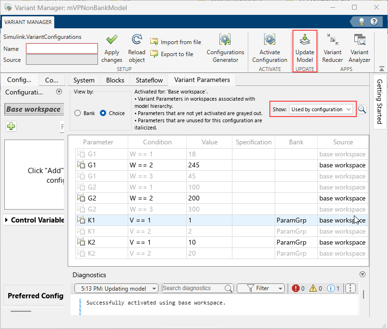Collapse the toolstrip with the arrow icon

(x=382, y=69)
